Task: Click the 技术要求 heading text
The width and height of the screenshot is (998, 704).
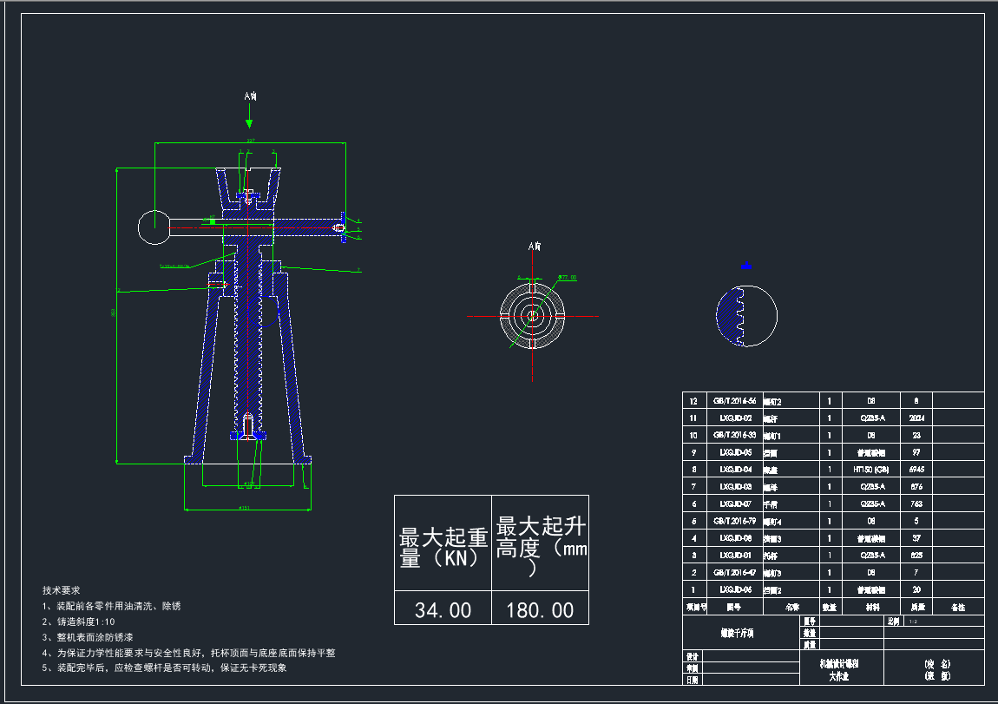Action: click(62, 590)
